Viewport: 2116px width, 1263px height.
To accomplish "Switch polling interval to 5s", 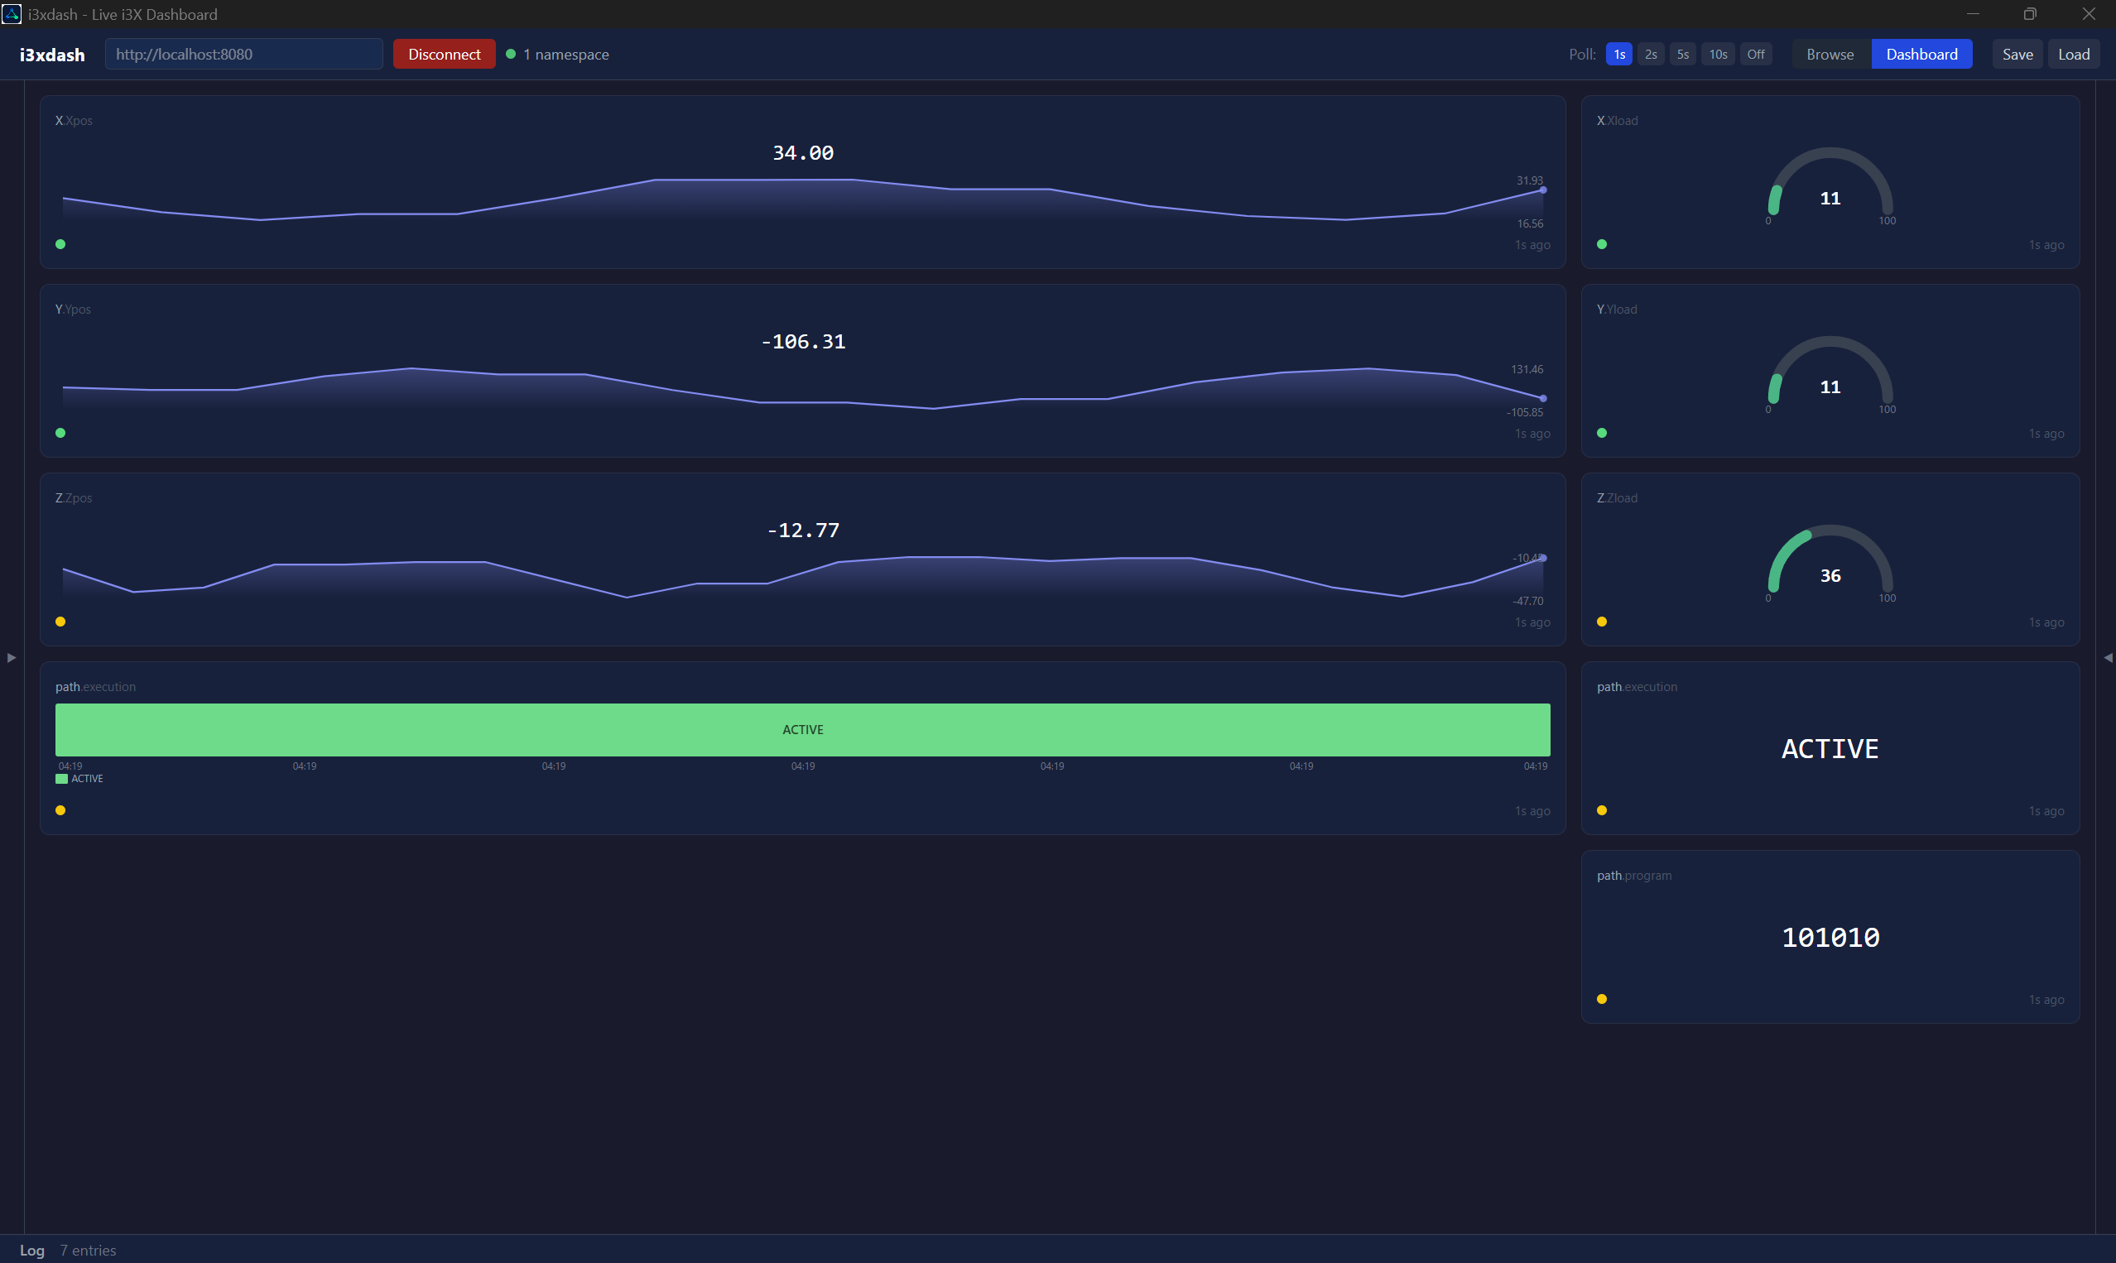I will 1682,54.
